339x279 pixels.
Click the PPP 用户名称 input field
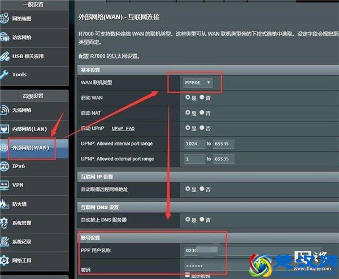click(x=253, y=250)
